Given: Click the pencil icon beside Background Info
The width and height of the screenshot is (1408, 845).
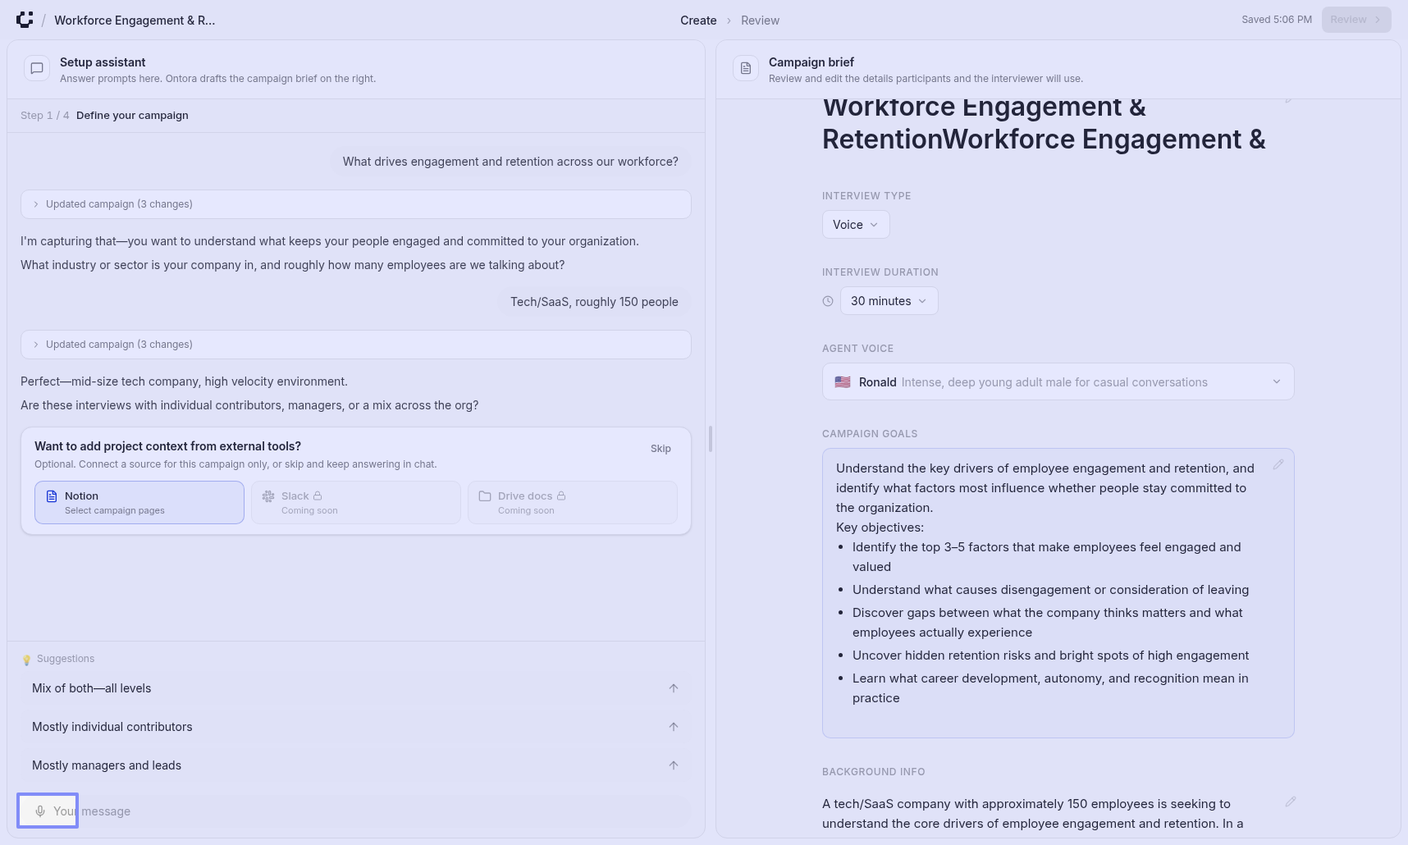Looking at the screenshot, I should [1290, 802].
